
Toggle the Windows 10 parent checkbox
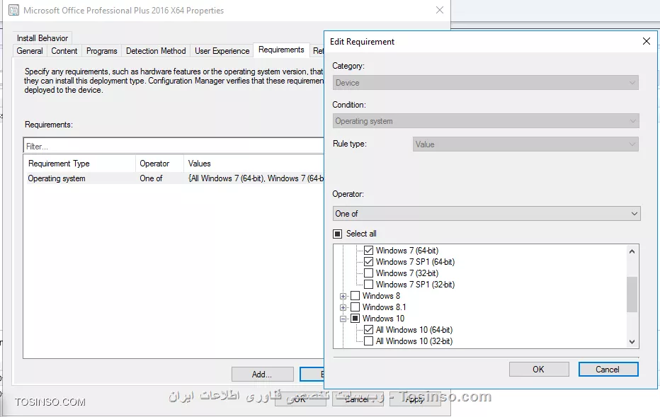point(355,319)
